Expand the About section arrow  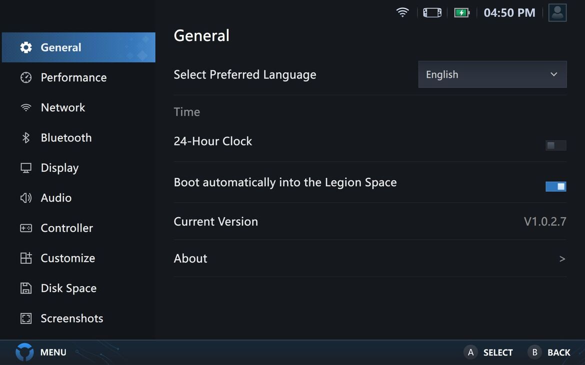coord(562,259)
